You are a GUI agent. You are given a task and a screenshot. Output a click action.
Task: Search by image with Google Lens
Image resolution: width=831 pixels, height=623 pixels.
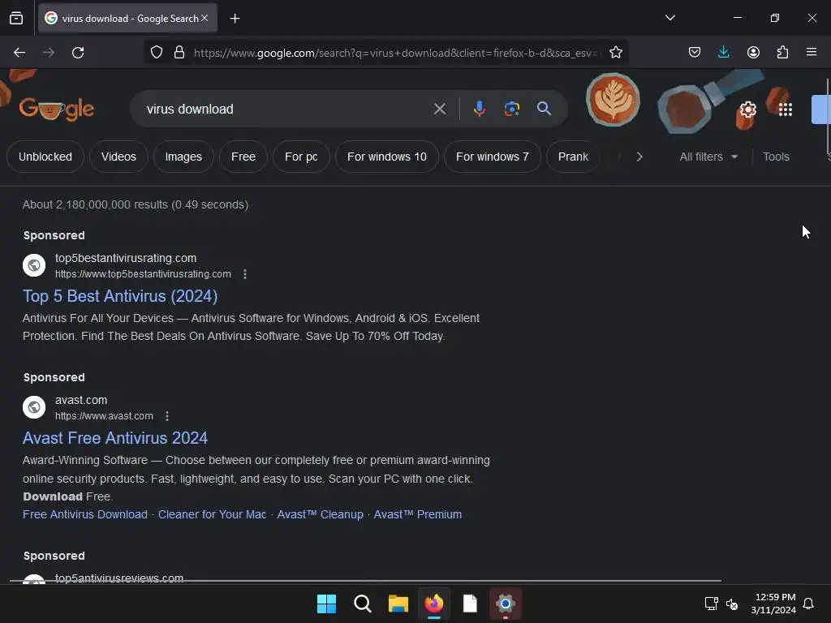point(512,110)
